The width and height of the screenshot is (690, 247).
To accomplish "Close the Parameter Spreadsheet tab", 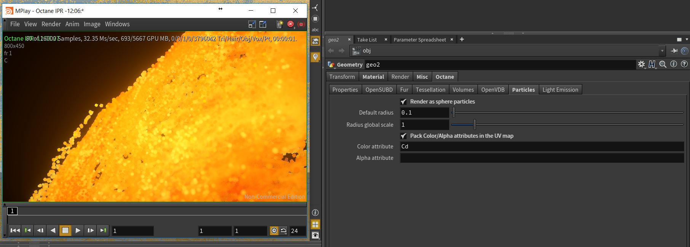I will (x=452, y=40).
